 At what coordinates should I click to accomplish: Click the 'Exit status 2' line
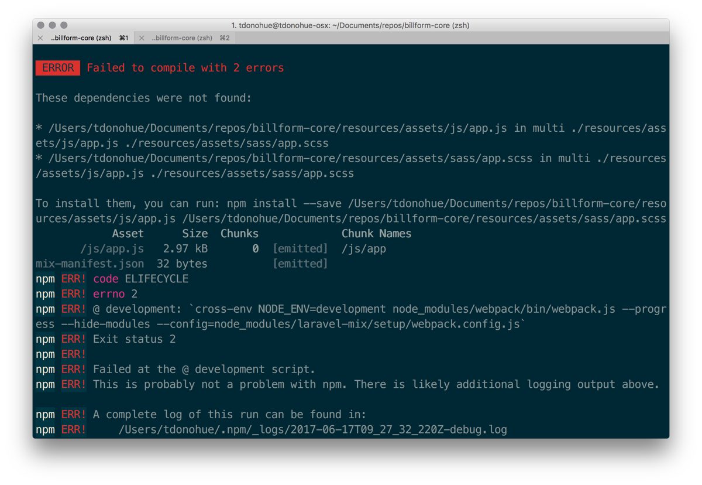tap(134, 339)
